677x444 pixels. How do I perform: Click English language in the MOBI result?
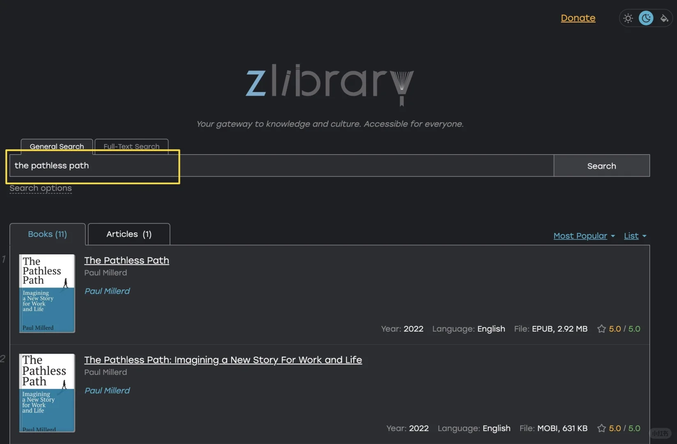click(496, 428)
